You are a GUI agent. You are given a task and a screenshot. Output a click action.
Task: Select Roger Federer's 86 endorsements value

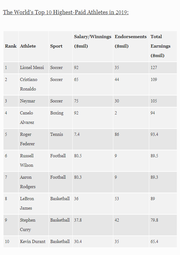click(117, 134)
